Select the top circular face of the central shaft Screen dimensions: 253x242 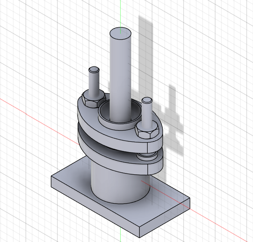[120, 34]
